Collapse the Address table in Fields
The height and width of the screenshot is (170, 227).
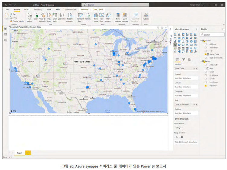point(201,40)
